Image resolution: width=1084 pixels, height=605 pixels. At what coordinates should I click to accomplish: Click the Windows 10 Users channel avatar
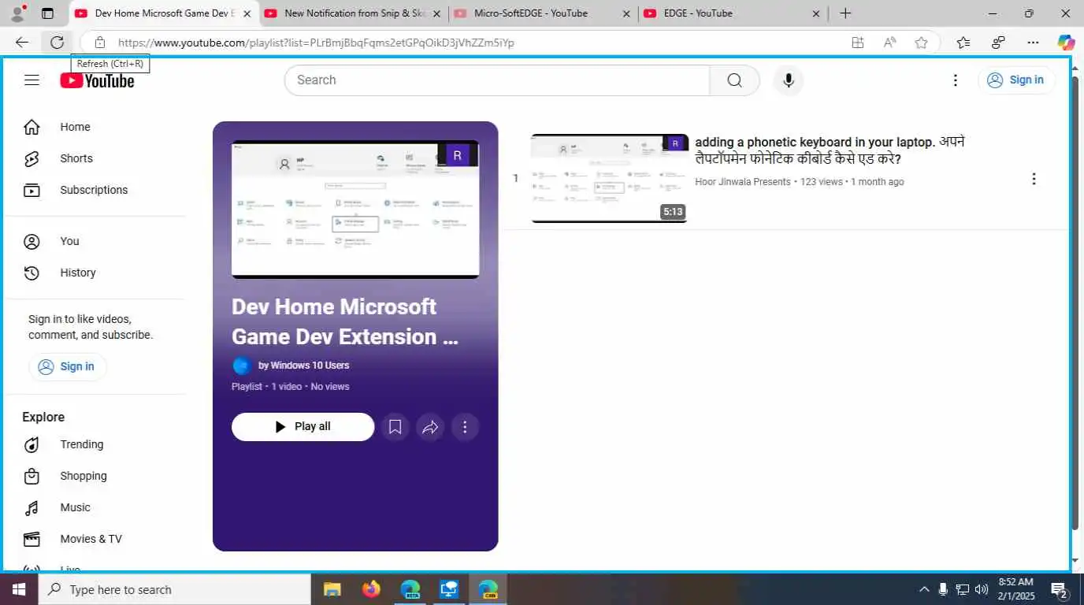[242, 366]
